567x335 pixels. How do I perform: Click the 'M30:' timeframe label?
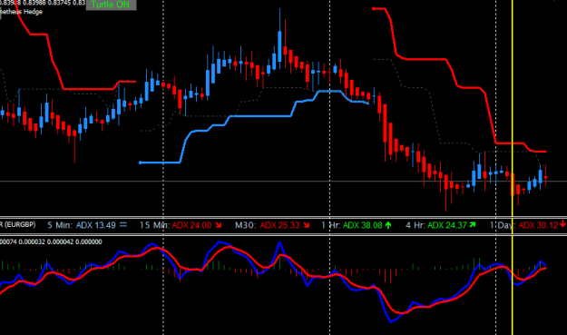246,225
